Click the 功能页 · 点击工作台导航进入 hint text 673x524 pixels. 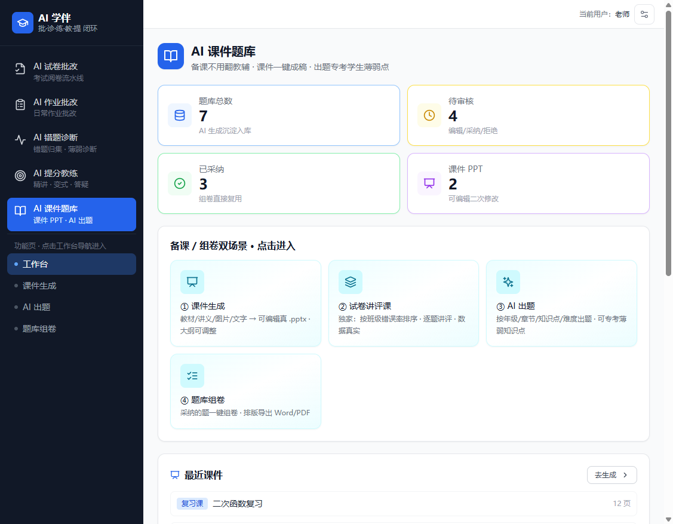coord(60,246)
